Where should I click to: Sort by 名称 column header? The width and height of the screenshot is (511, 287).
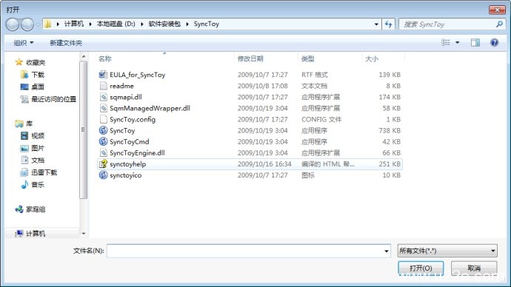pos(104,59)
